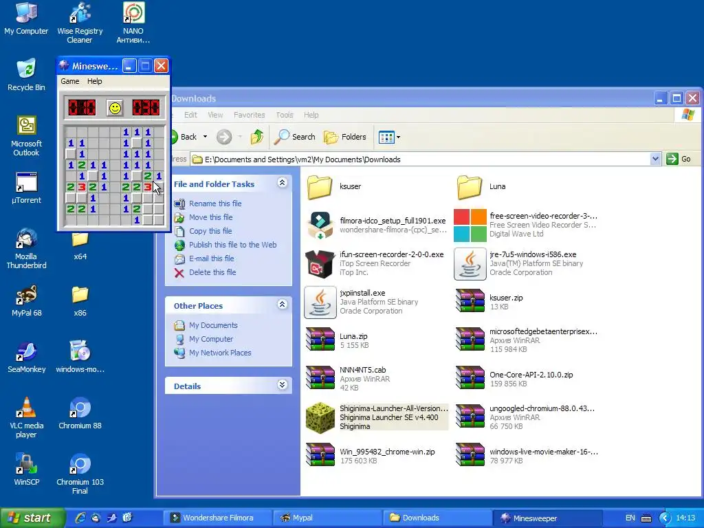Open the Edit menu in Downloads window

tap(190, 115)
